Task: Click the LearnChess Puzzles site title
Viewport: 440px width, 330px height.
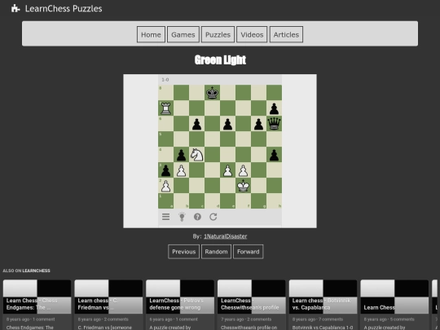Action: [x=64, y=8]
